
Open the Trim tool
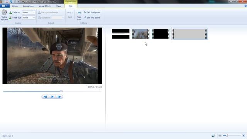(x=79, y=15)
